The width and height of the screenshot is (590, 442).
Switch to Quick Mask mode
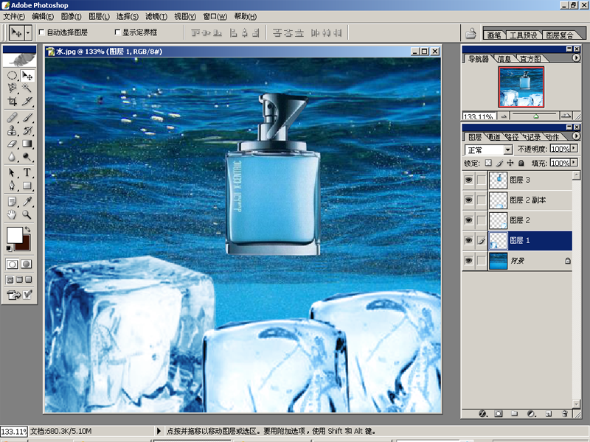(x=27, y=264)
